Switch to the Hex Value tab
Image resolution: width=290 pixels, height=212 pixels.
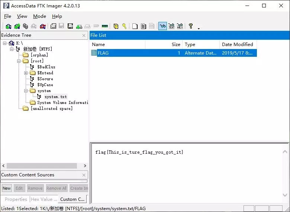(44, 199)
